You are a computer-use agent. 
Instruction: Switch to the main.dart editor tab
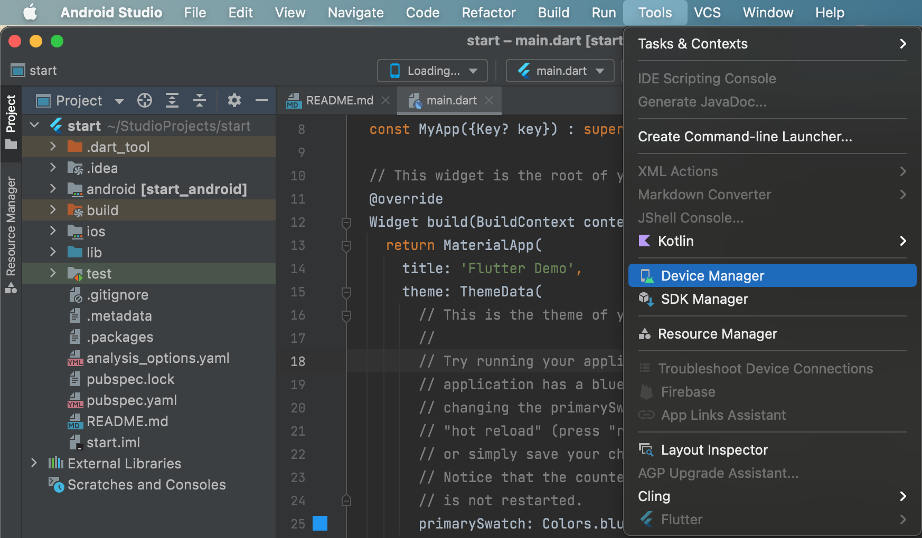[x=451, y=100]
